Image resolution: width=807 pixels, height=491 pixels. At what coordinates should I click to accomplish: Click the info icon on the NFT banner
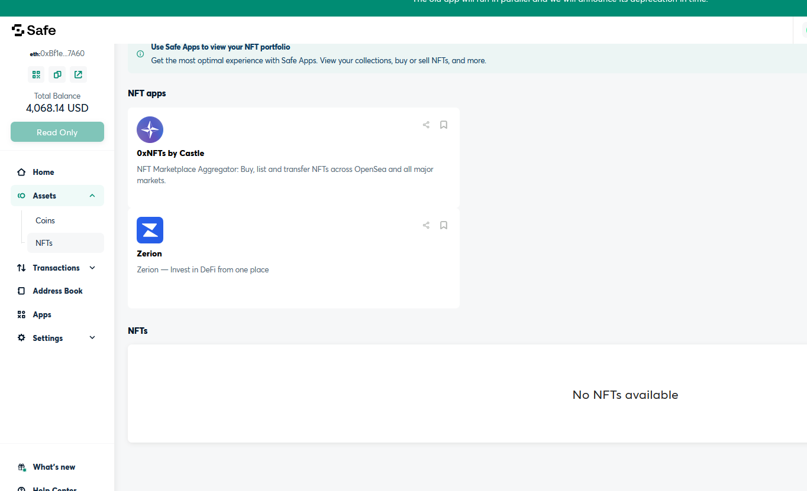(140, 53)
